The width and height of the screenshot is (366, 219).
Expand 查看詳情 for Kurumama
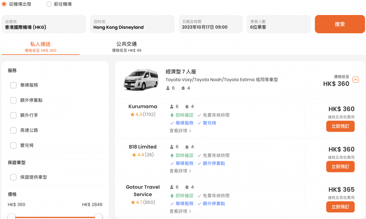180,131
